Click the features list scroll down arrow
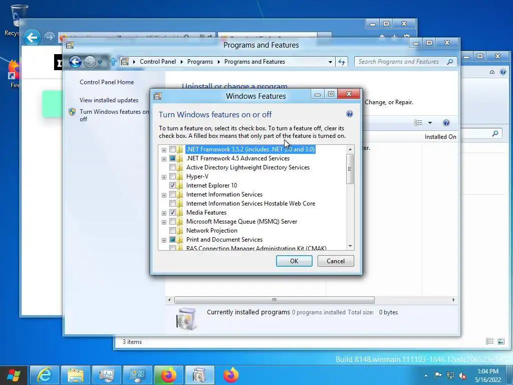This screenshot has height=385, width=513. coord(350,246)
